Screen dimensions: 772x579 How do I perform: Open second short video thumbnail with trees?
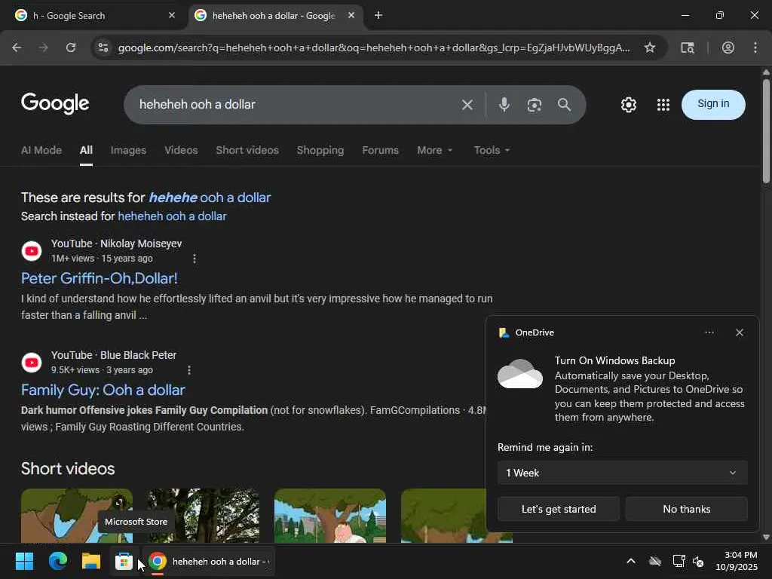click(203, 516)
